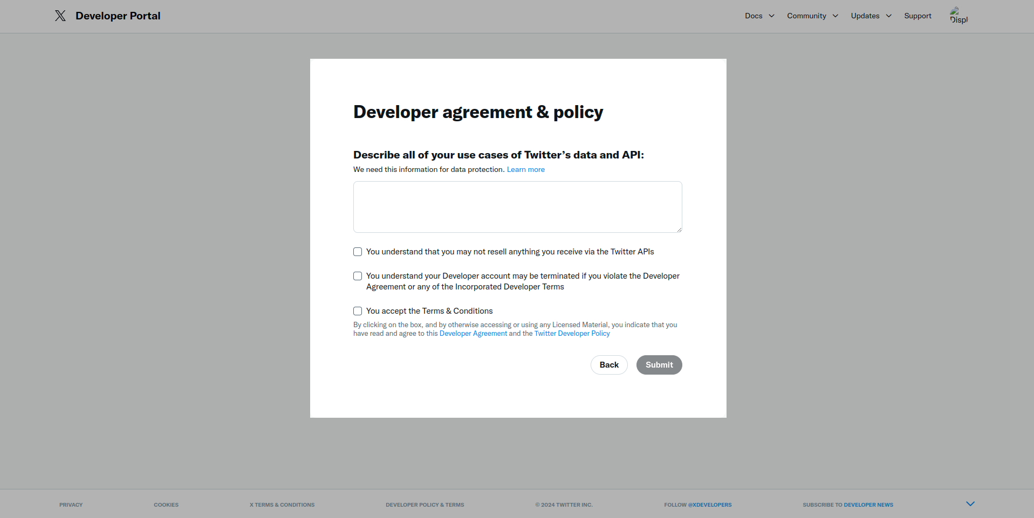Open the Developer Portal home title
1034x518 pixels.
click(118, 16)
